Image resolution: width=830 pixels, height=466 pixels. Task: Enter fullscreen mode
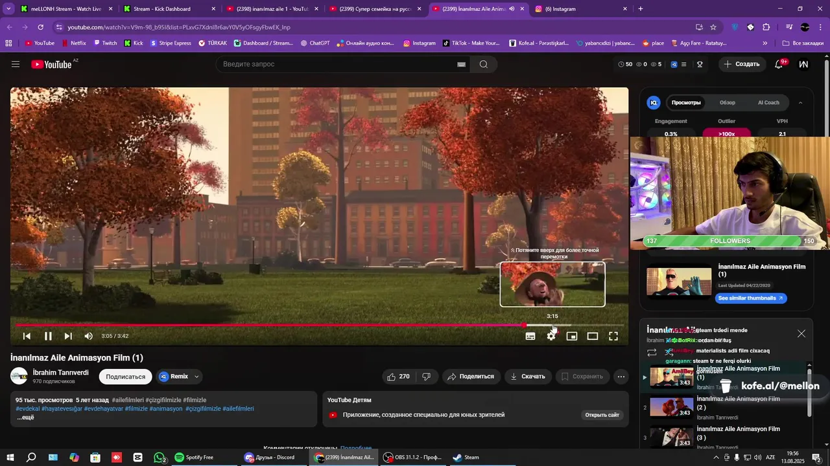click(613, 336)
